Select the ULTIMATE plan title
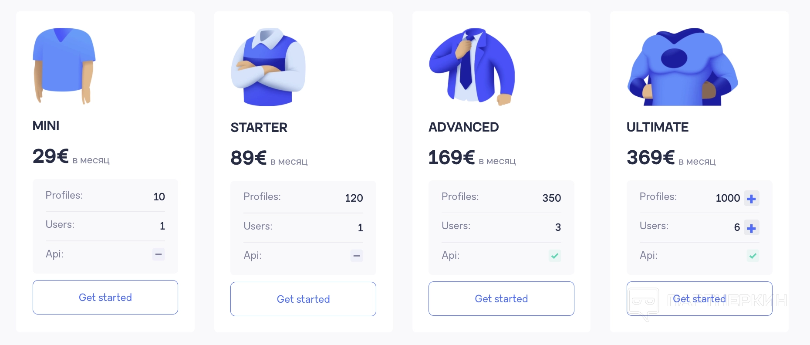 pos(658,127)
